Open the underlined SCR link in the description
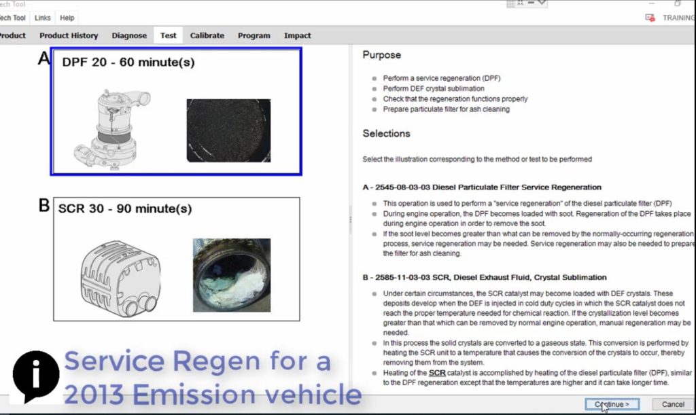This screenshot has height=415, width=696. pos(436,372)
